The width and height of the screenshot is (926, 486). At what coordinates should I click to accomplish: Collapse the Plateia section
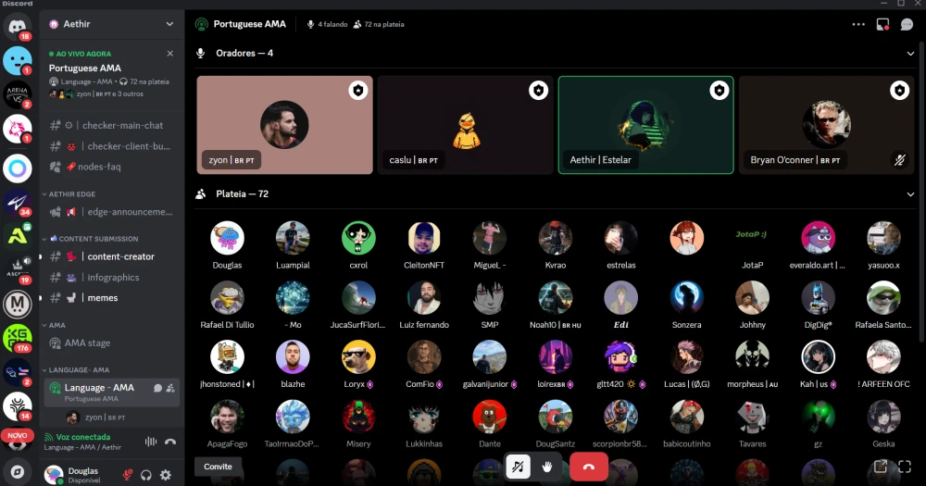(910, 194)
